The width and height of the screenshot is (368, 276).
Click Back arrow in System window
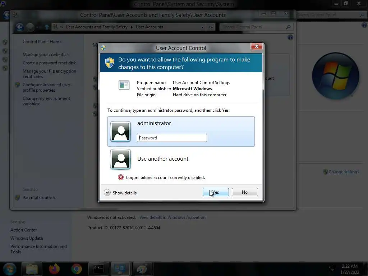(x=6, y=15)
